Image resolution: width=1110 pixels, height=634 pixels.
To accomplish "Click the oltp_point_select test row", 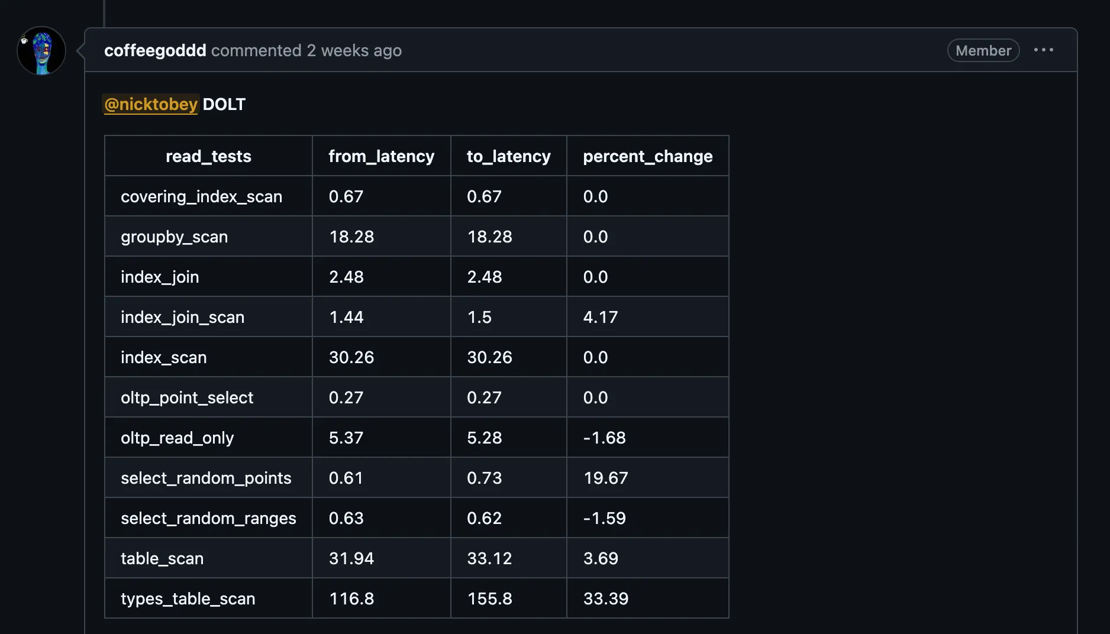I will click(x=187, y=397).
